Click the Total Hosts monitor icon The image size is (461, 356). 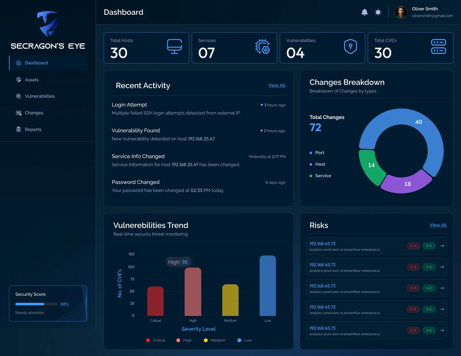[175, 46]
